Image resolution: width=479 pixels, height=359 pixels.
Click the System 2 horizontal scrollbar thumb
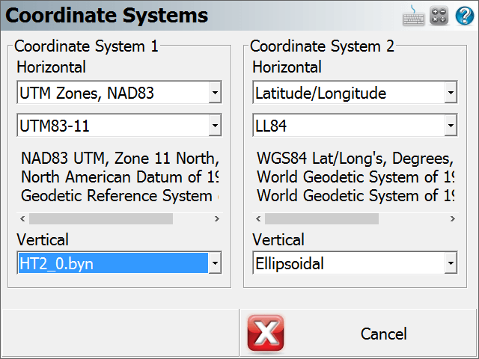[322, 219]
